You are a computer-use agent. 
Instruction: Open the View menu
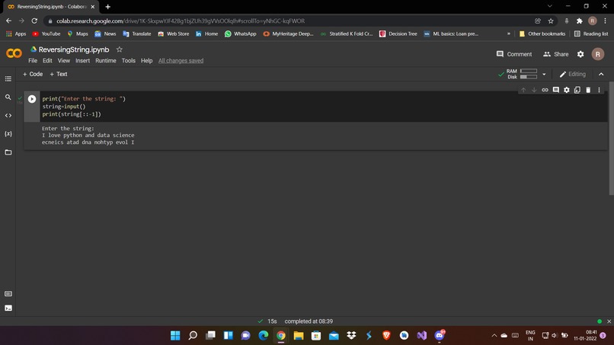pos(64,61)
